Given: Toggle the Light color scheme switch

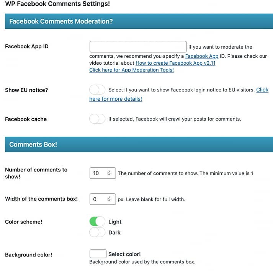Looking at the screenshot, I should click(x=97, y=222).
